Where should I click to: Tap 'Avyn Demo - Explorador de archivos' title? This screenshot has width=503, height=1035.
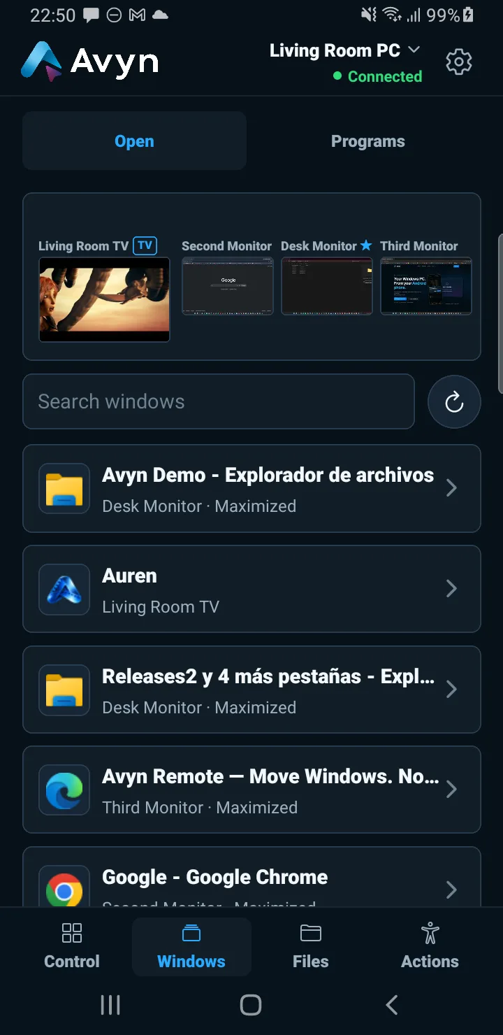point(268,475)
